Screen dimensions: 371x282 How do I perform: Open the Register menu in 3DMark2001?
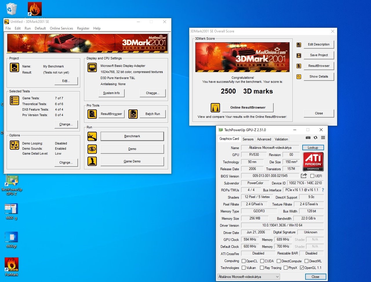pyautogui.click(x=83, y=28)
